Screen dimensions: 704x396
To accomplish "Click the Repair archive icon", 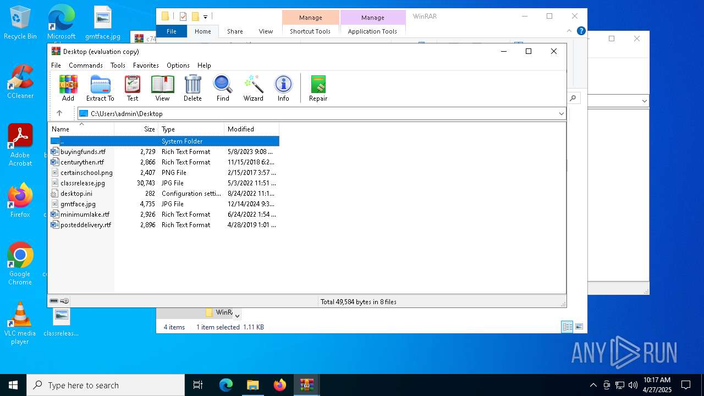I will coord(318,89).
